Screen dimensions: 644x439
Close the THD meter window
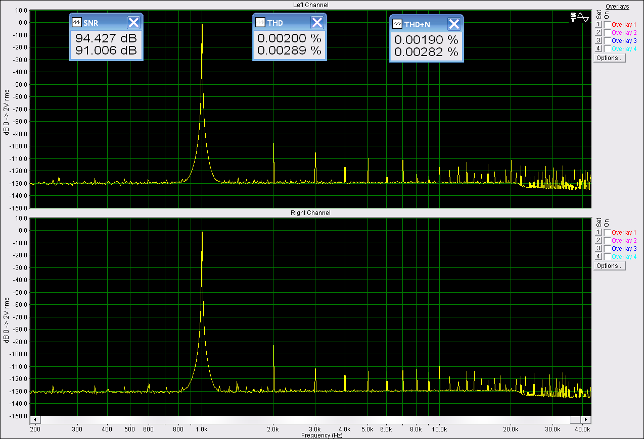click(317, 23)
